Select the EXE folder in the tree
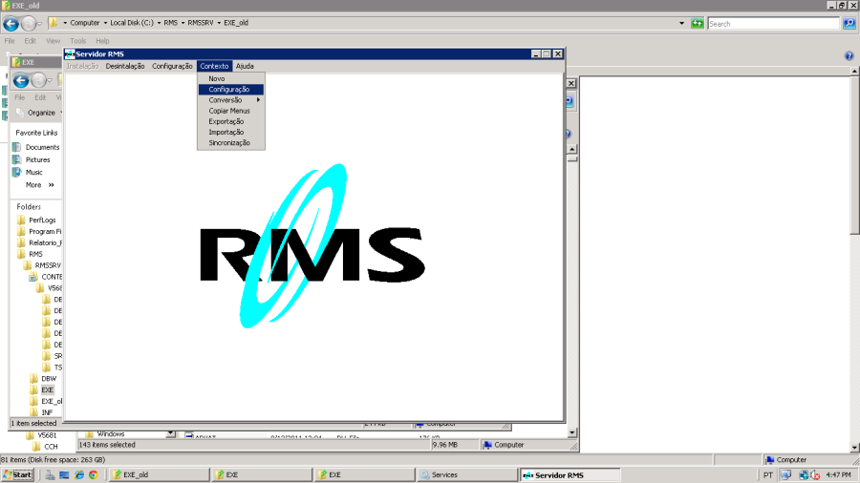The height and width of the screenshot is (483, 860). click(47, 390)
